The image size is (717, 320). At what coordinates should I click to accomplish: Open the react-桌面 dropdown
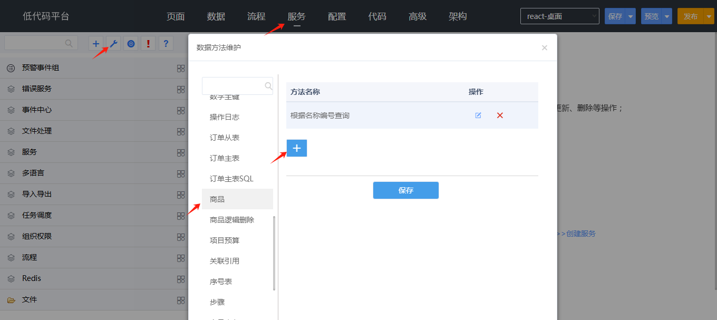tap(560, 16)
